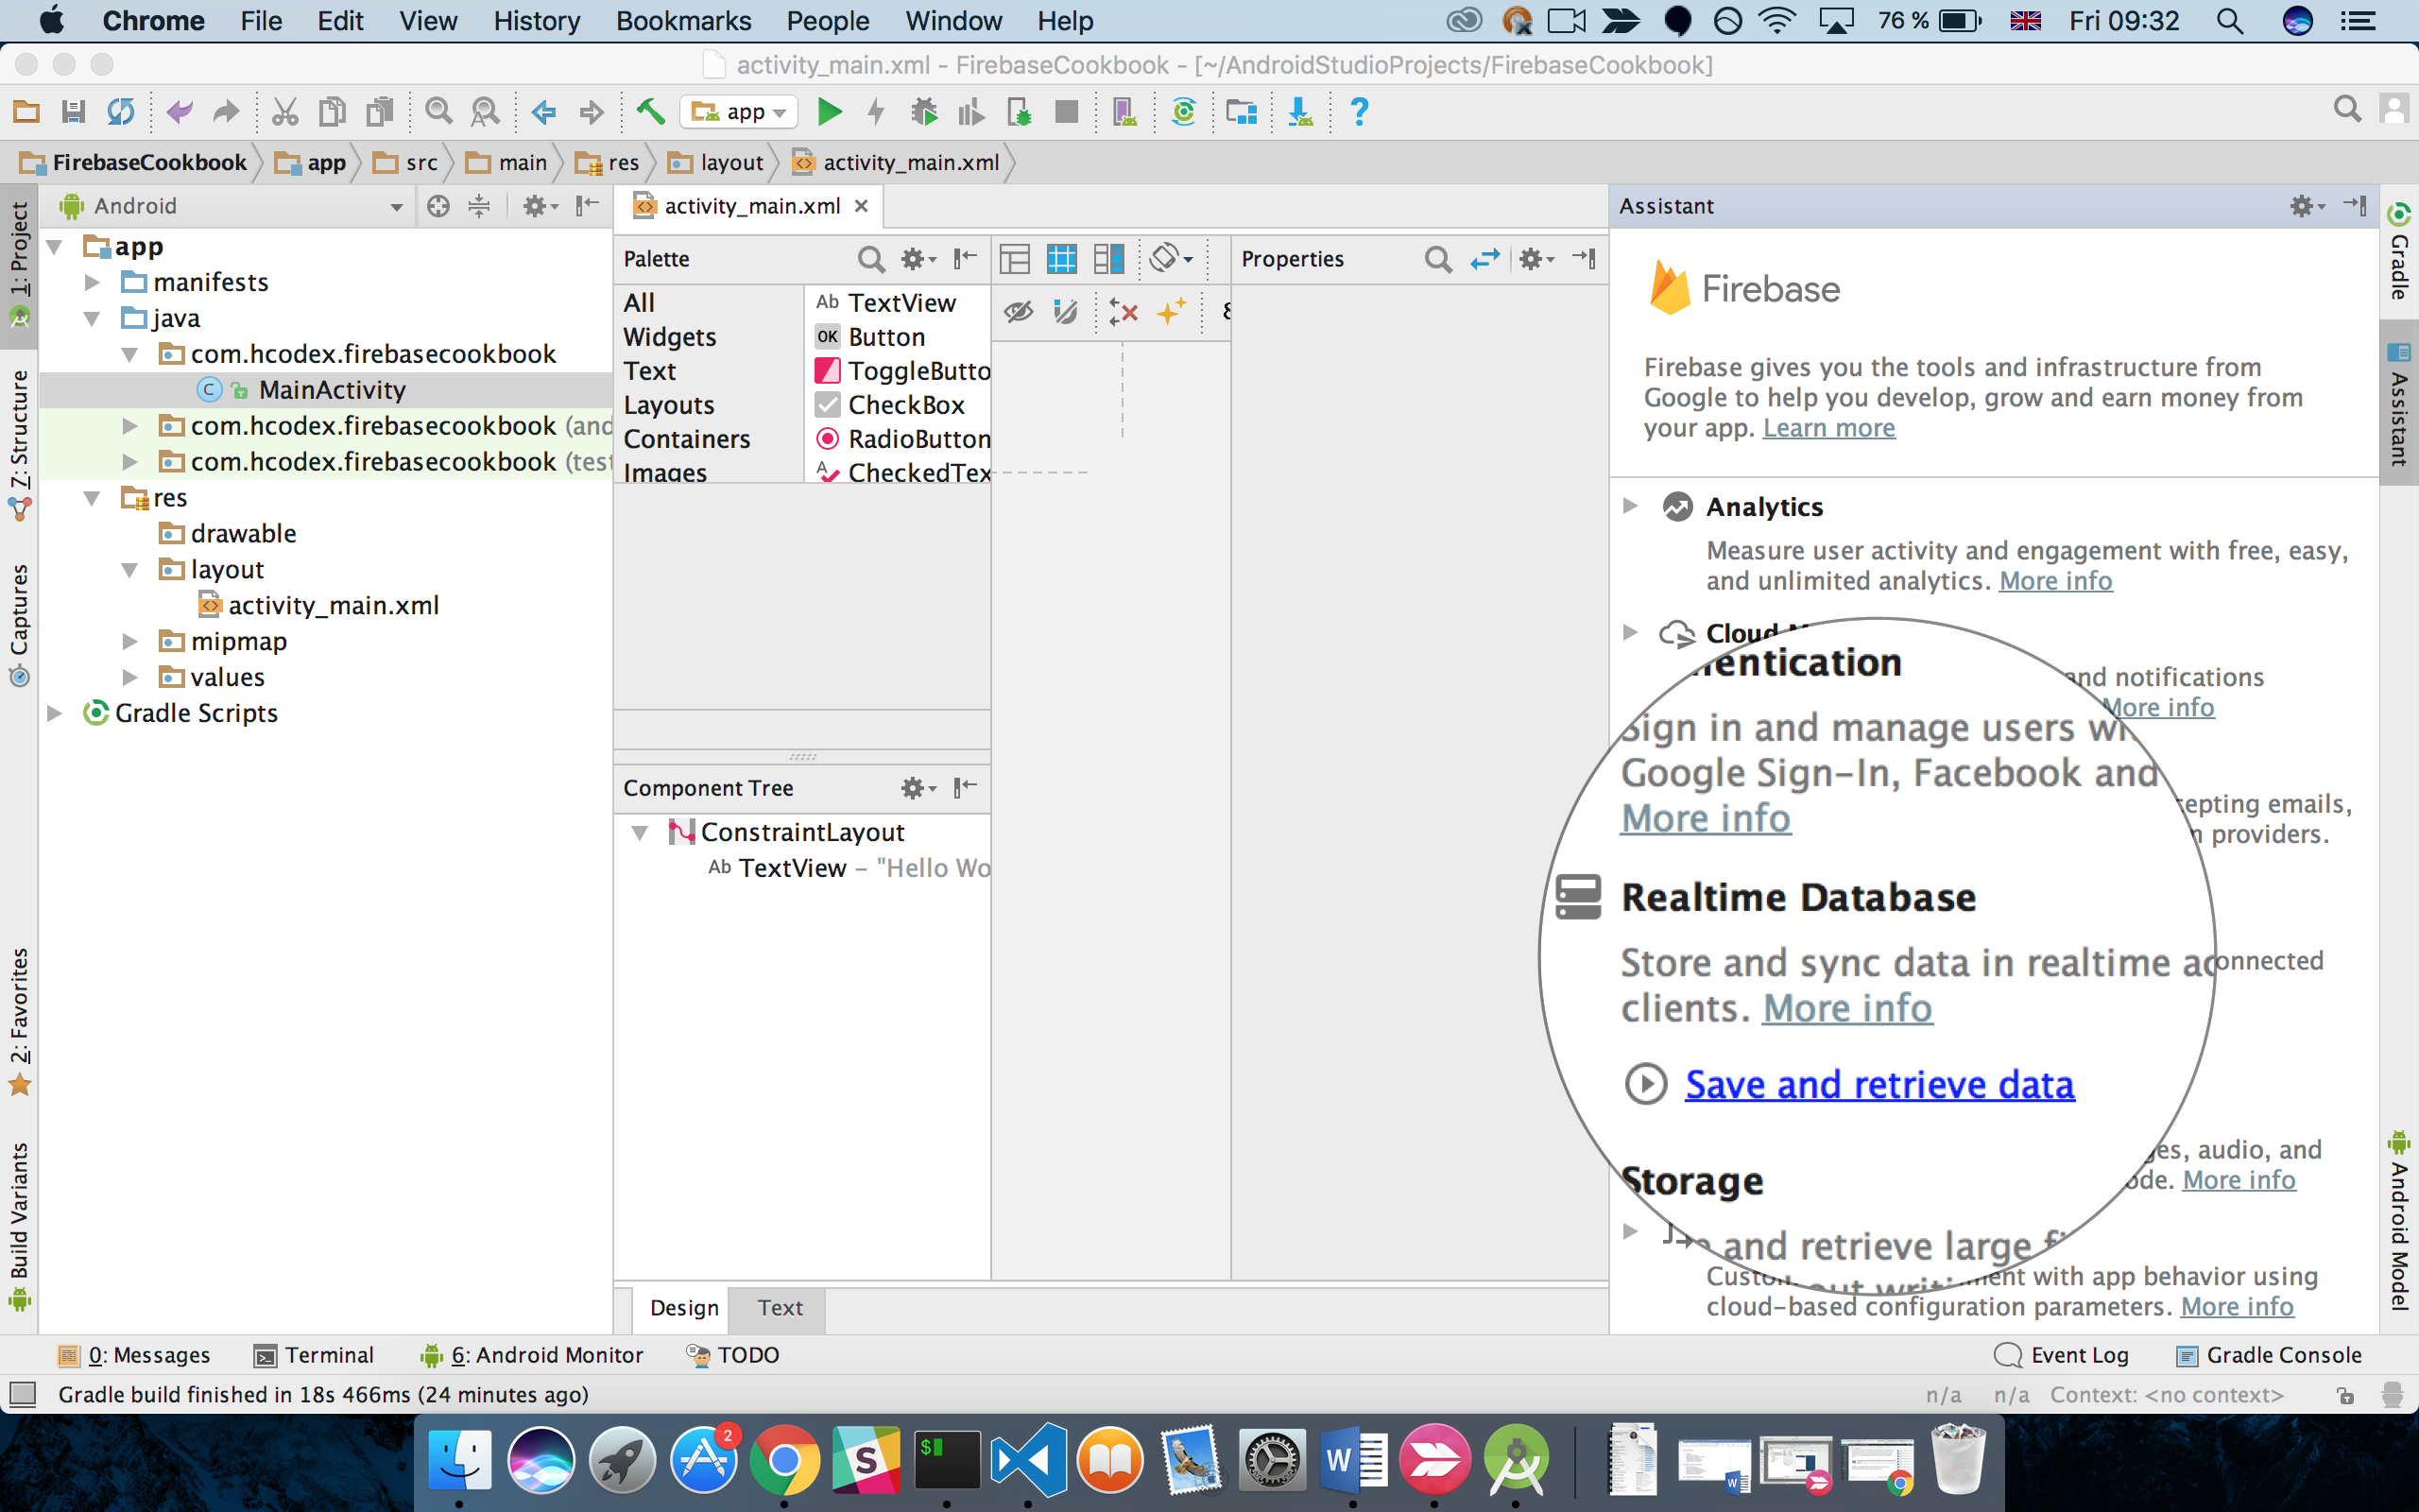Click the SDK Manager download icon
The height and width of the screenshot is (1512, 2419).
[x=1300, y=112]
